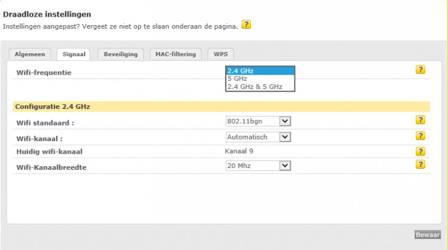The image size is (448, 250).
Task: Click help icon beside the save reminder message
Action: pos(246,25)
